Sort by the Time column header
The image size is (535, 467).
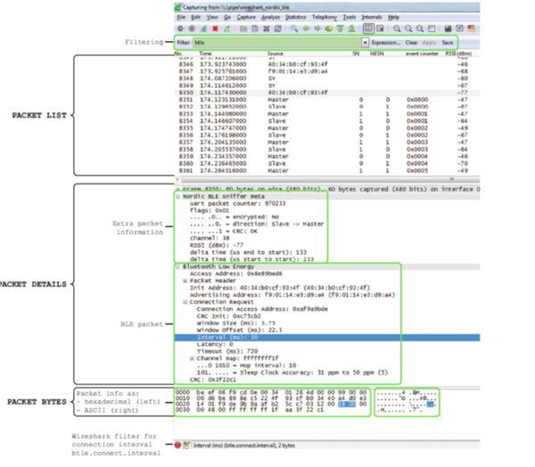205,53
